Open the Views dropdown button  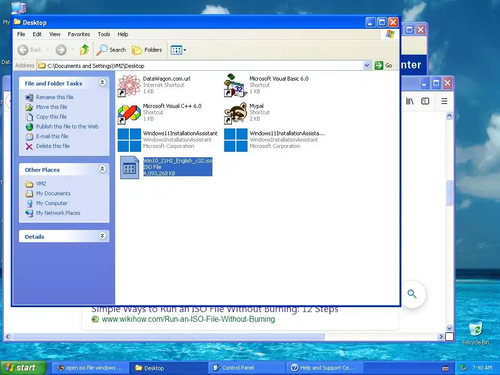pyautogui.click(x=178, y=50)
